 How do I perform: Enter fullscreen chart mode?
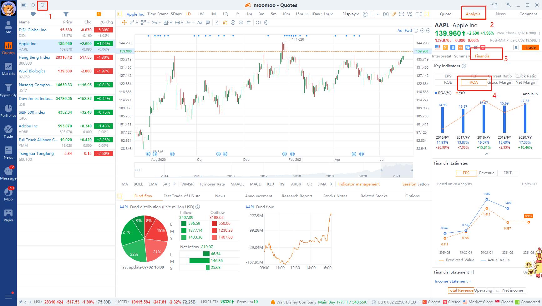tap(402, 14)
